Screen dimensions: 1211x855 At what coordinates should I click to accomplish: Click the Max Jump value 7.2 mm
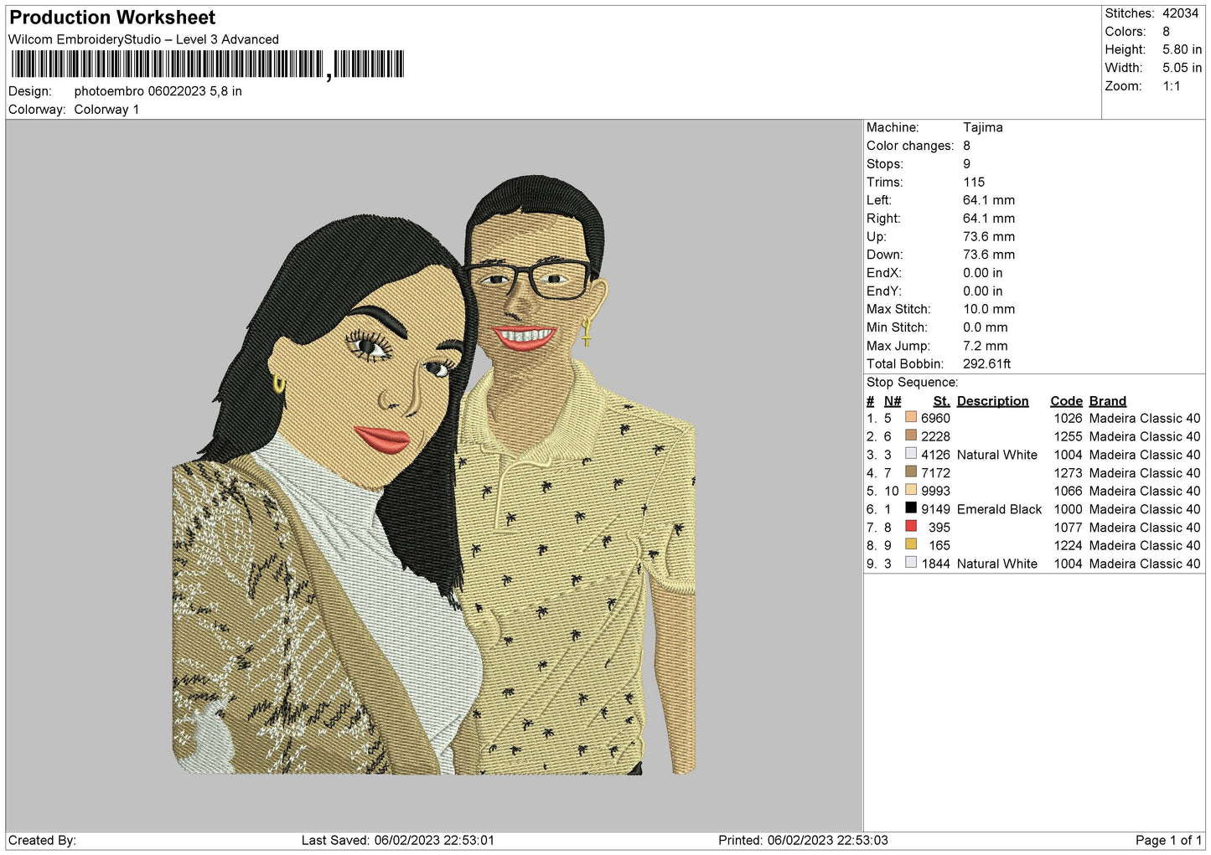point(986,346)
